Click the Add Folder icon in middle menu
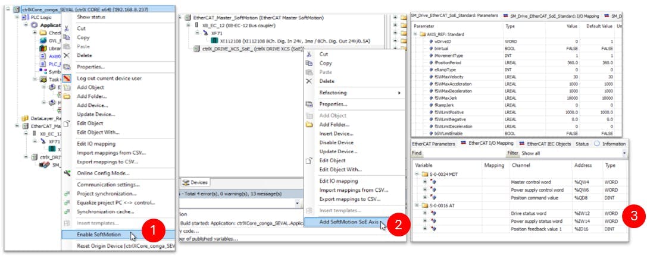The height and width of the screenshot is (256, 647). 309,124
